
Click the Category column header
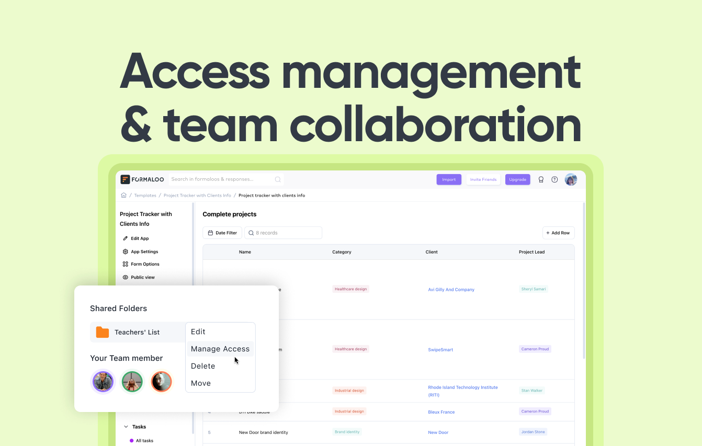tap(342, 252)
